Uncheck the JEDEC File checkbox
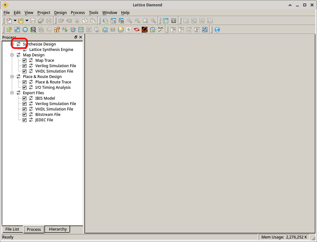 point(25,120)
